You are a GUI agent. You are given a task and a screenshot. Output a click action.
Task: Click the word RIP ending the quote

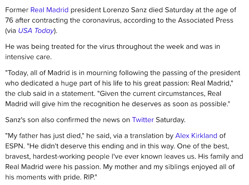(89, 177)
